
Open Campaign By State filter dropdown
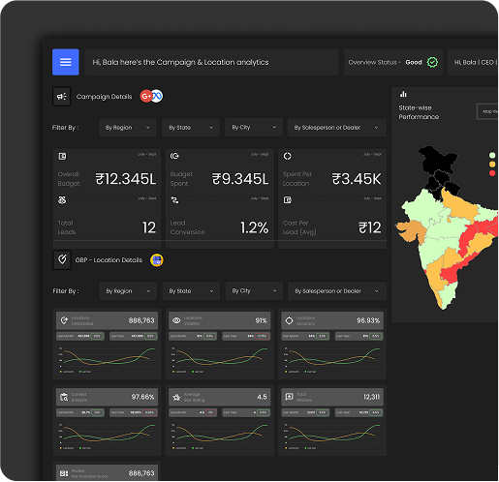pyautogui.click(x=191, y=128)
